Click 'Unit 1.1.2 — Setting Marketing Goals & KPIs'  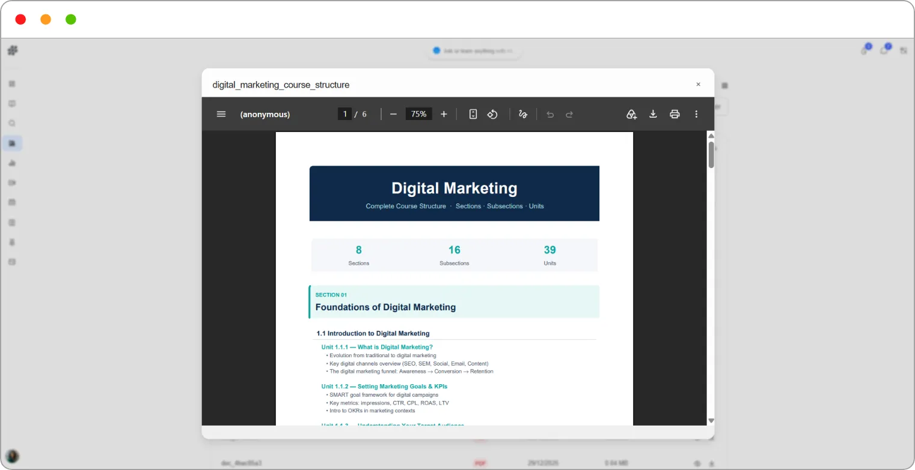[384, 387]
